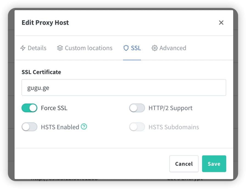This screenshot has height=189, width=246.
Task: Close the Edit Proxy Host dialog
Action: click(221, 23)
